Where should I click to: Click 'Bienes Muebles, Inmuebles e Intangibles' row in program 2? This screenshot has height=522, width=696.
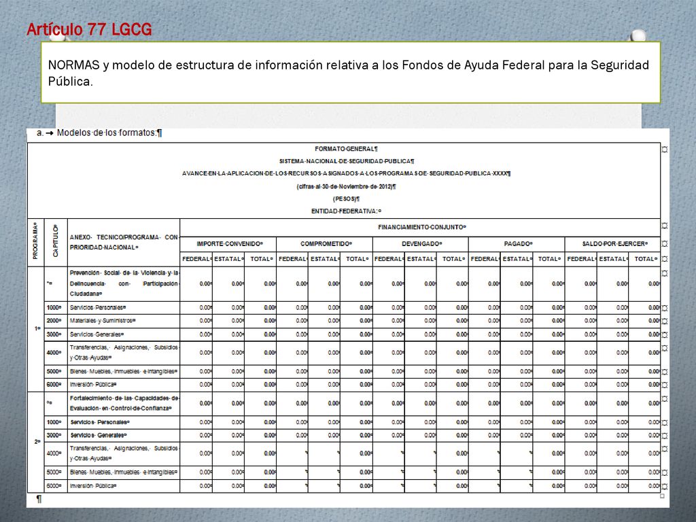click(x=124, y=472)
